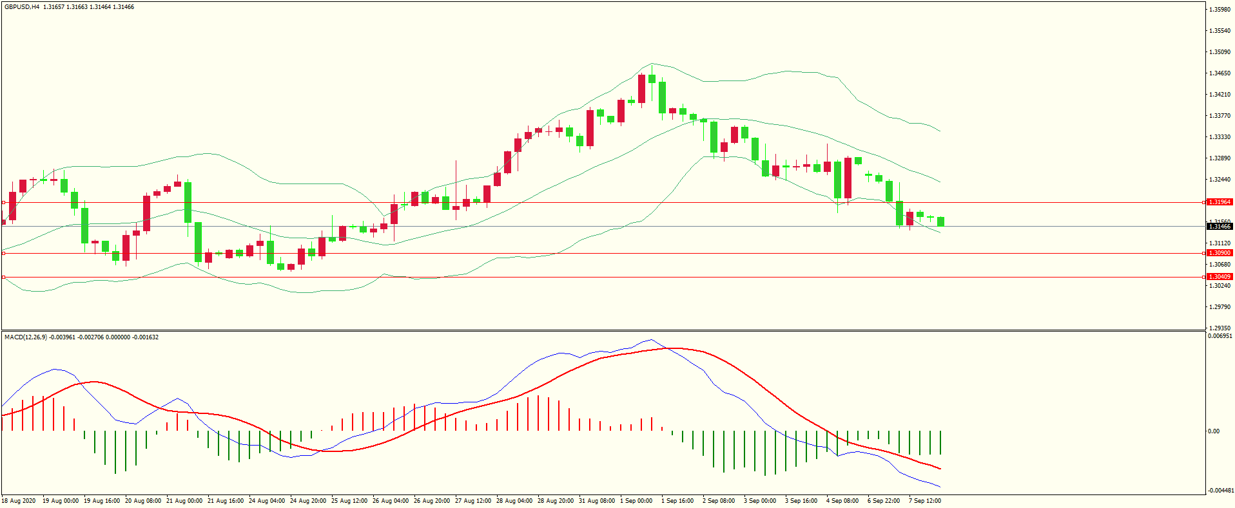Click the 1.35540 price scale value
The height and width of the screenshot is (508, 1235).
tap(1220, 31)
